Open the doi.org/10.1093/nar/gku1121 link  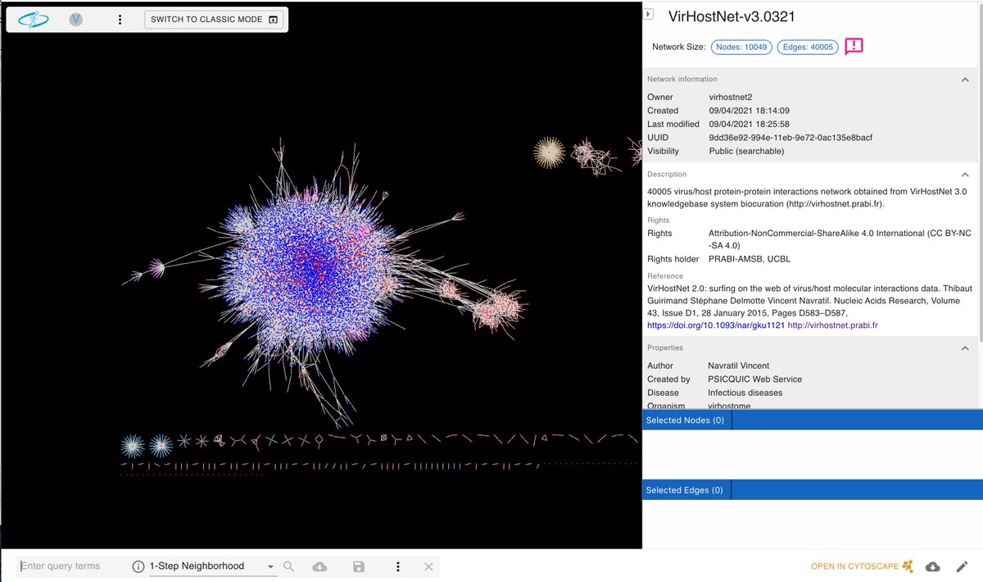[x=716, y=325]
